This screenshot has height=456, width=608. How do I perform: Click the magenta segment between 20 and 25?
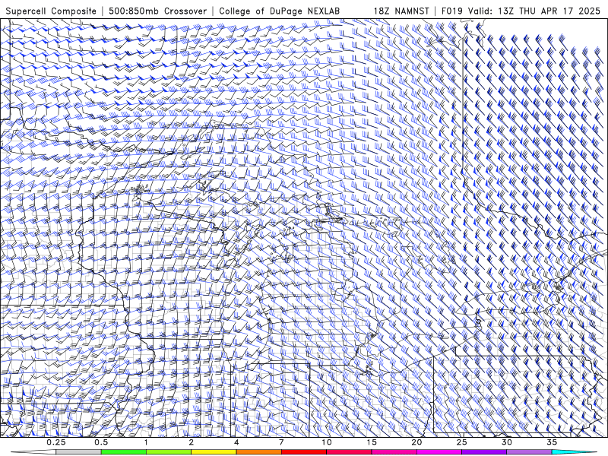(x=439, y=452)
